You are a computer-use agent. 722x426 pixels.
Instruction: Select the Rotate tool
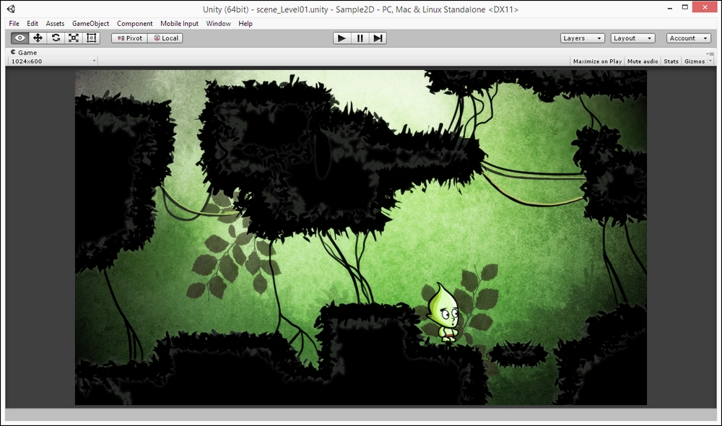point(56,38)
